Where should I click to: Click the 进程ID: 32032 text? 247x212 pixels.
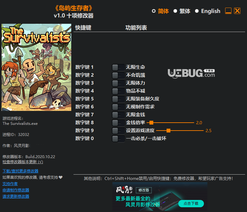16,135
